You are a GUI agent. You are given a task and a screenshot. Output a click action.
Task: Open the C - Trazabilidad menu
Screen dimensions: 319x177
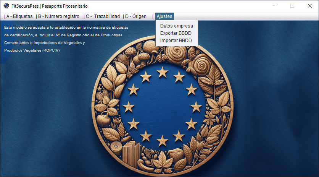[102, 16]
